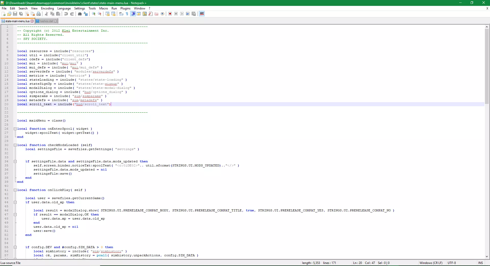Image resolution: width=490 pixels, height=266 pixels.
Task: Switch to the hashes.dat tab
Action: (46, 21)
